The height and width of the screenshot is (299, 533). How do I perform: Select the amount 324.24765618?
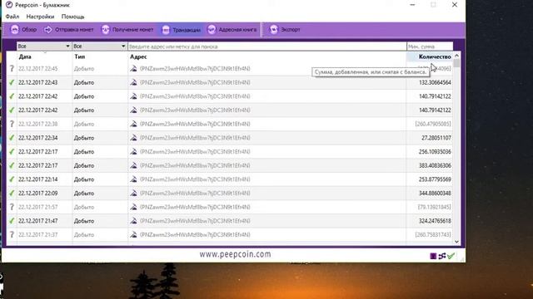pyautogui.click(x=435, y=221)
